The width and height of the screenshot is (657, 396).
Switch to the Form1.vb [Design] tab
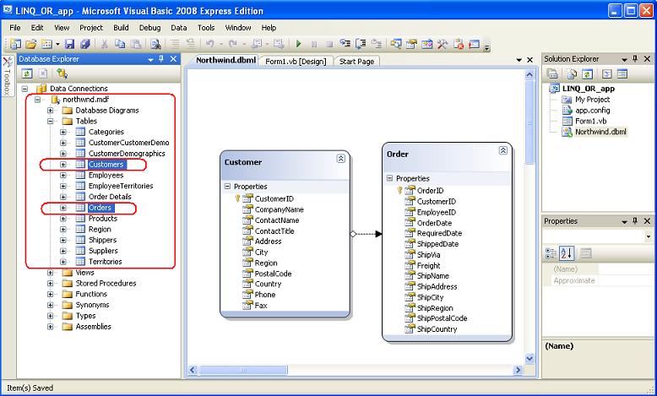coord(296,62)
